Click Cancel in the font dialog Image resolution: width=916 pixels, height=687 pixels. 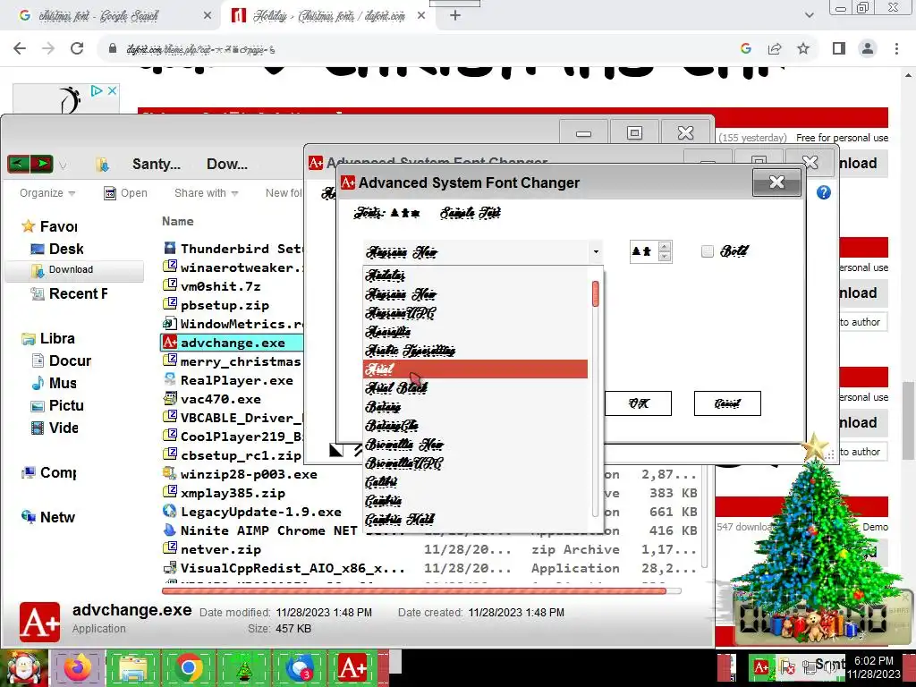coord(727,403)
